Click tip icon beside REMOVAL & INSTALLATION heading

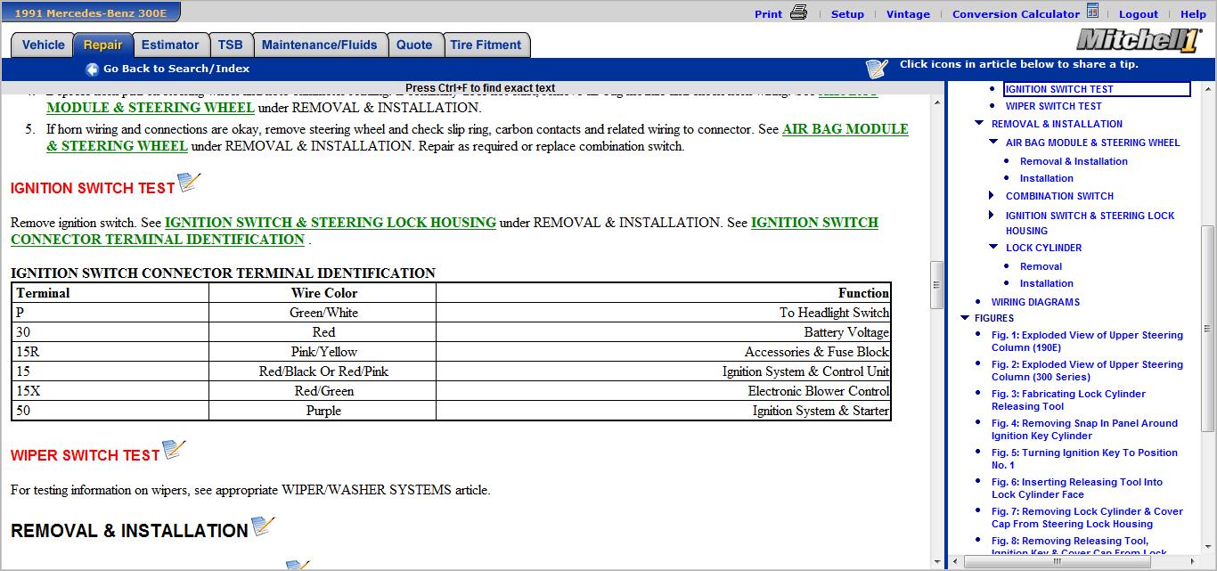[263, 526]
